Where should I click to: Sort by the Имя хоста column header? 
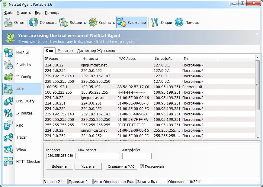pyautogui.click(x=99, y=59)
